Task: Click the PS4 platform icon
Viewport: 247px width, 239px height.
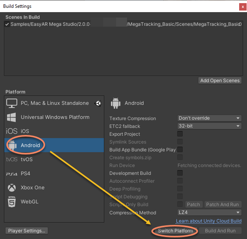Action: (x=12, y=174)
